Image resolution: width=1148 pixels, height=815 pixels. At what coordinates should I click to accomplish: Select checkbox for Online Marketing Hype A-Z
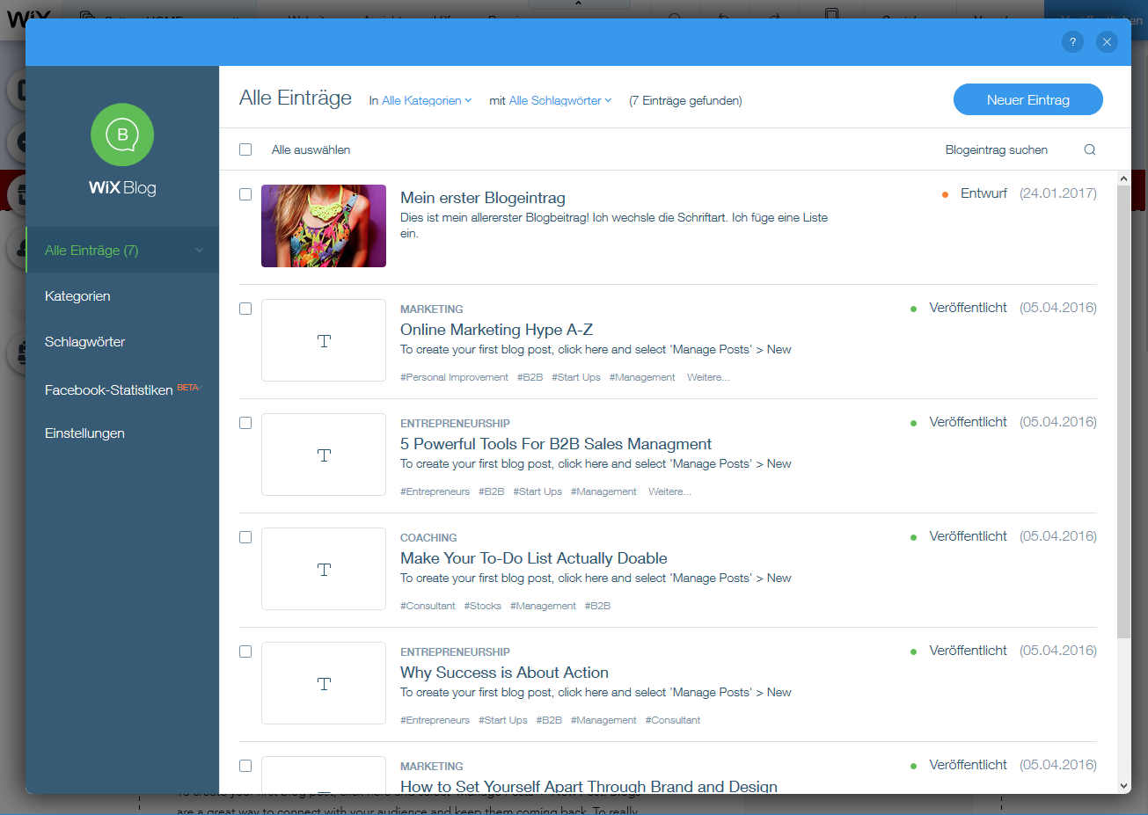tap(245, 309)
